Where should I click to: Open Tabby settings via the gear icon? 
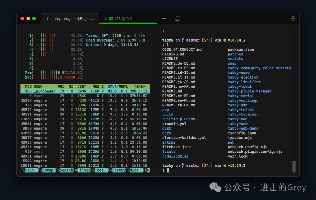pyautogui.click(x=293, y=18)
